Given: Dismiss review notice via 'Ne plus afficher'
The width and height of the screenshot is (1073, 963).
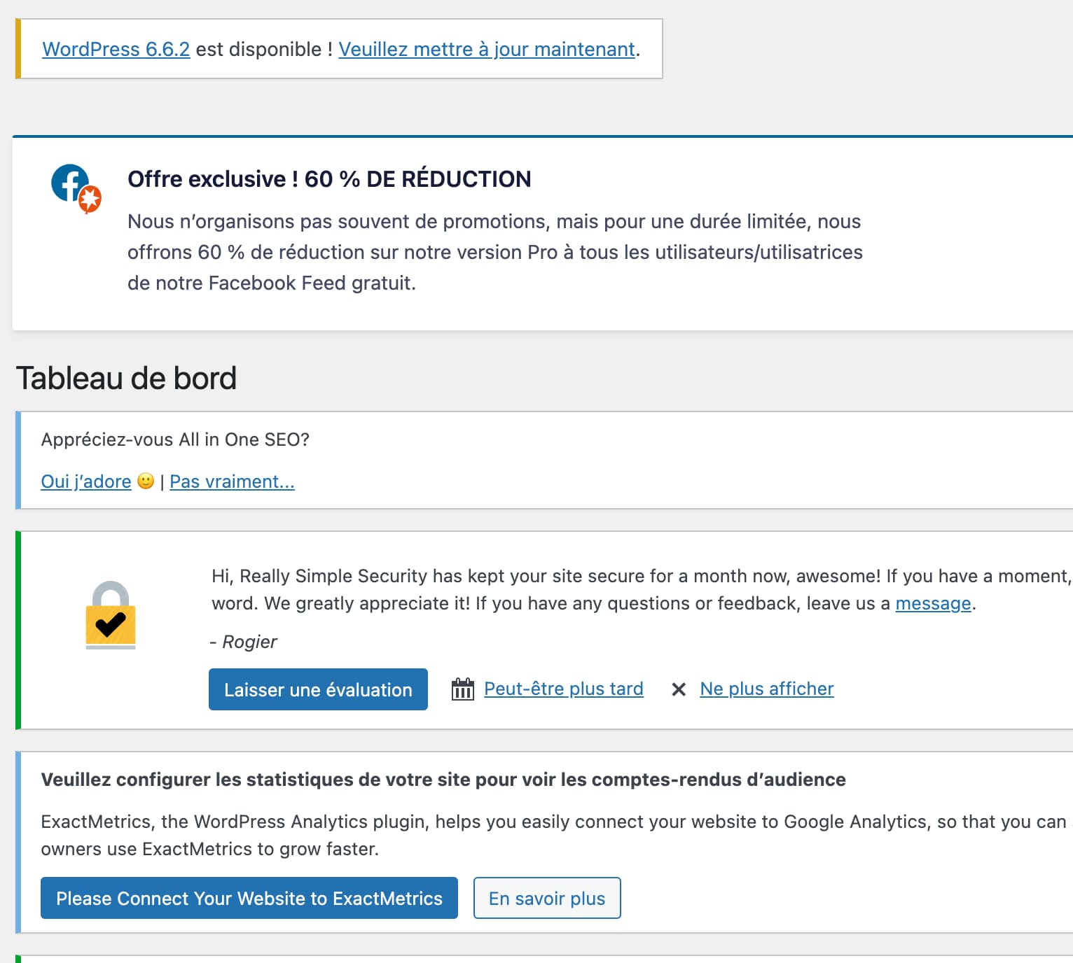Looking at the screenshot, I should point(767,689).
